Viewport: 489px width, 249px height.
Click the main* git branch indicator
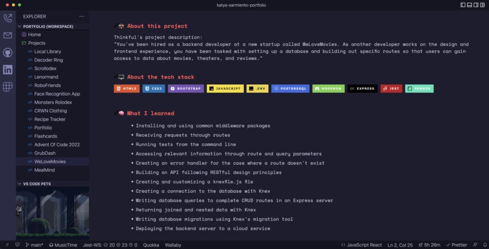(x=35, y=245)
